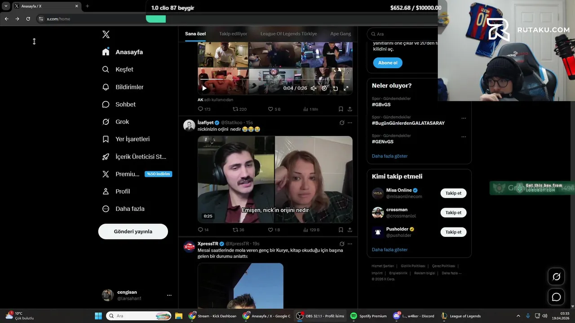The height and width of the screenshot is (323, 575).
Task: Open a new Chrome tab
Action: (x=87, y=6)
